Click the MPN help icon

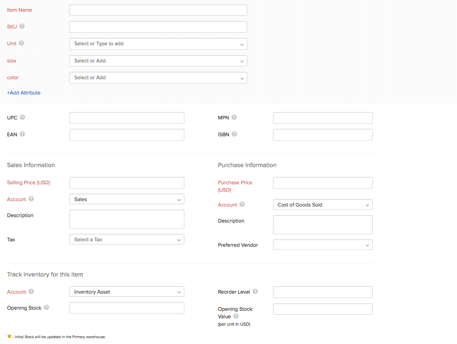pos(234,117)
